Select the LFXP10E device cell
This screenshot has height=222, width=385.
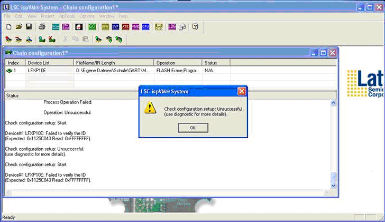[49, 71]
